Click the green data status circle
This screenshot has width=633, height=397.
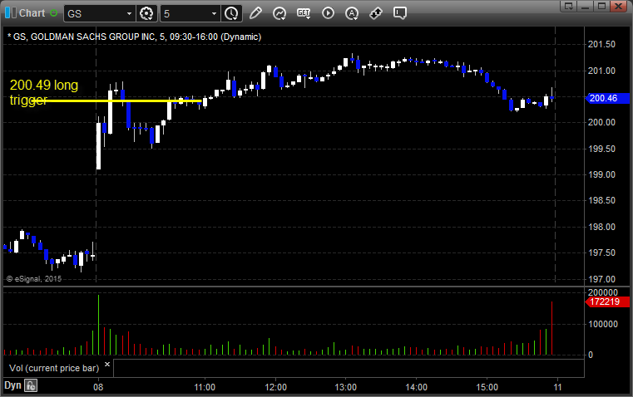pyautogui.click(x=53, y=13)
